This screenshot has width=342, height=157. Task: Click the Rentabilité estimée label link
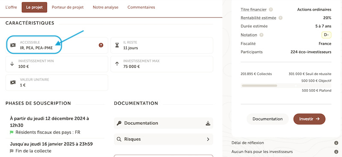(258, 18)
